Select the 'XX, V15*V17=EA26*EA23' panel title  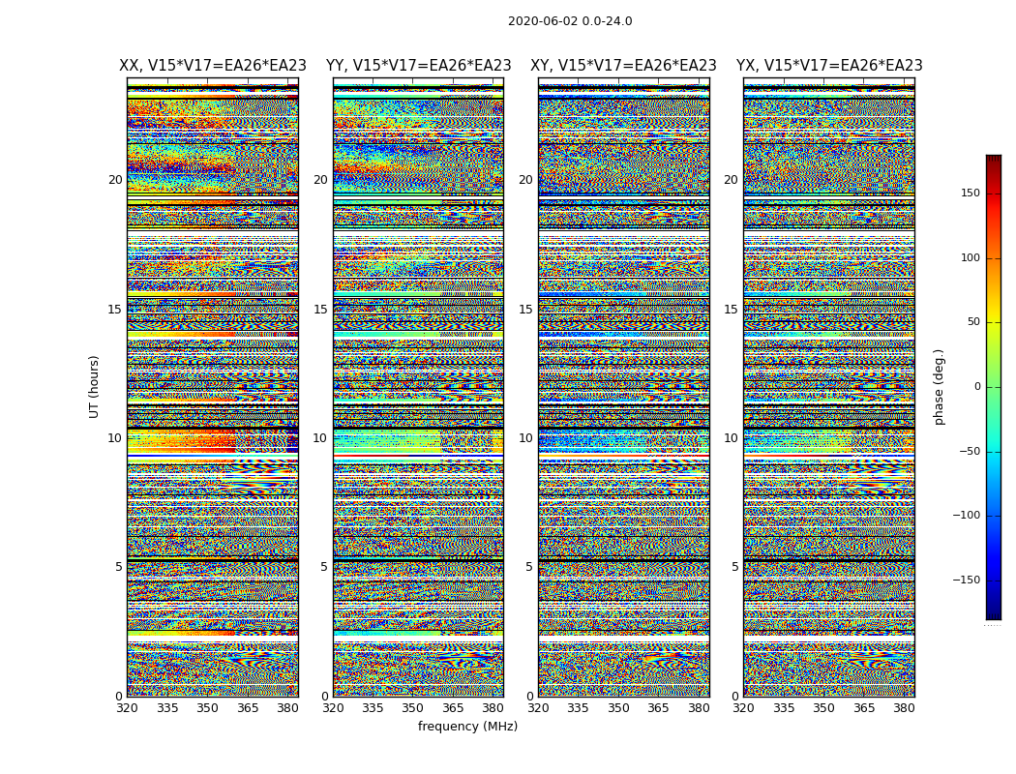tap(213, 66)
